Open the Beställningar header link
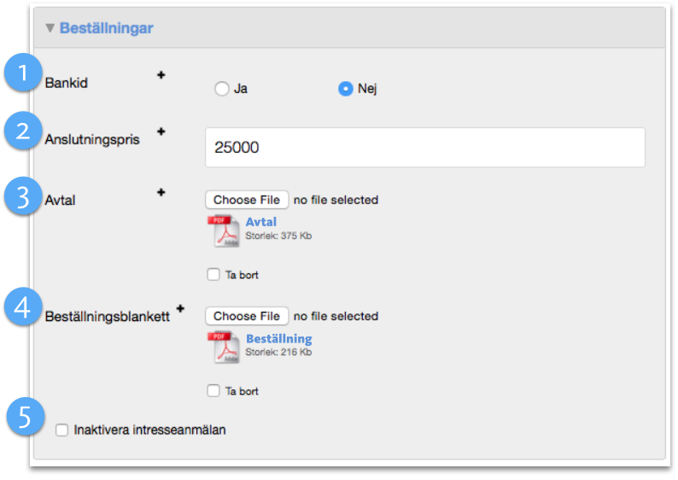Screen dimensions: 678x480 tap(107, 28)
